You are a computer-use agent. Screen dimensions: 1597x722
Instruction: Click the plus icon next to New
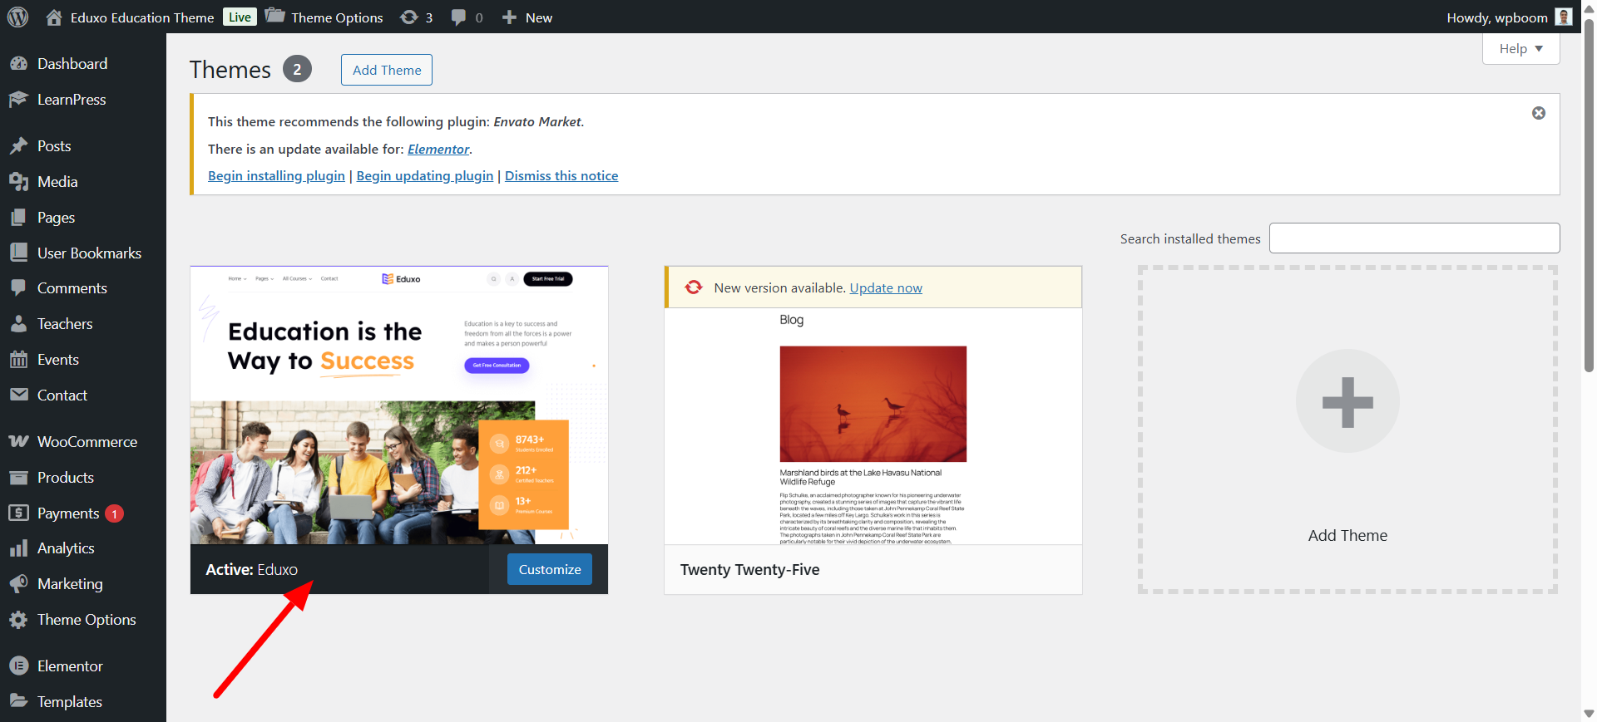click(509, 17)
